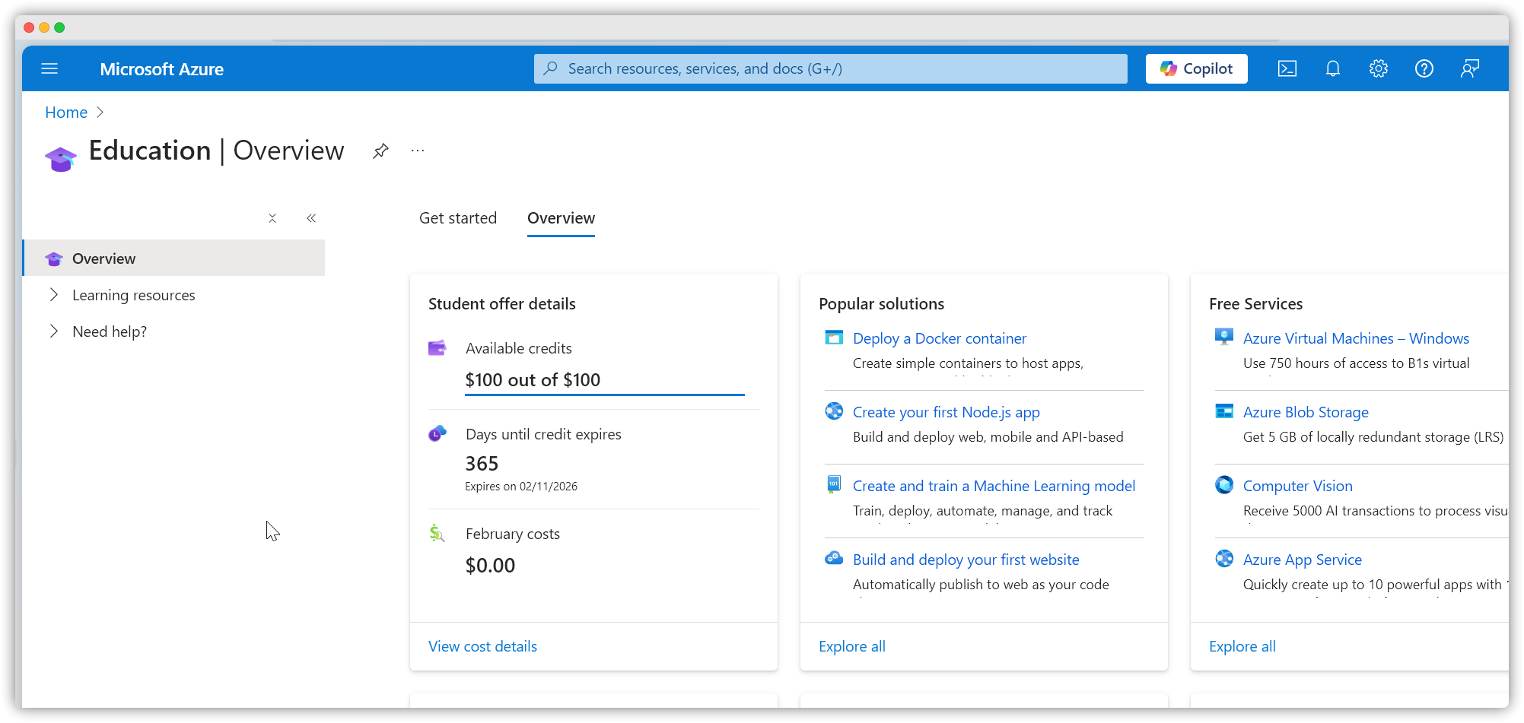Click the Copilot button

click(x=1196, y=68)
